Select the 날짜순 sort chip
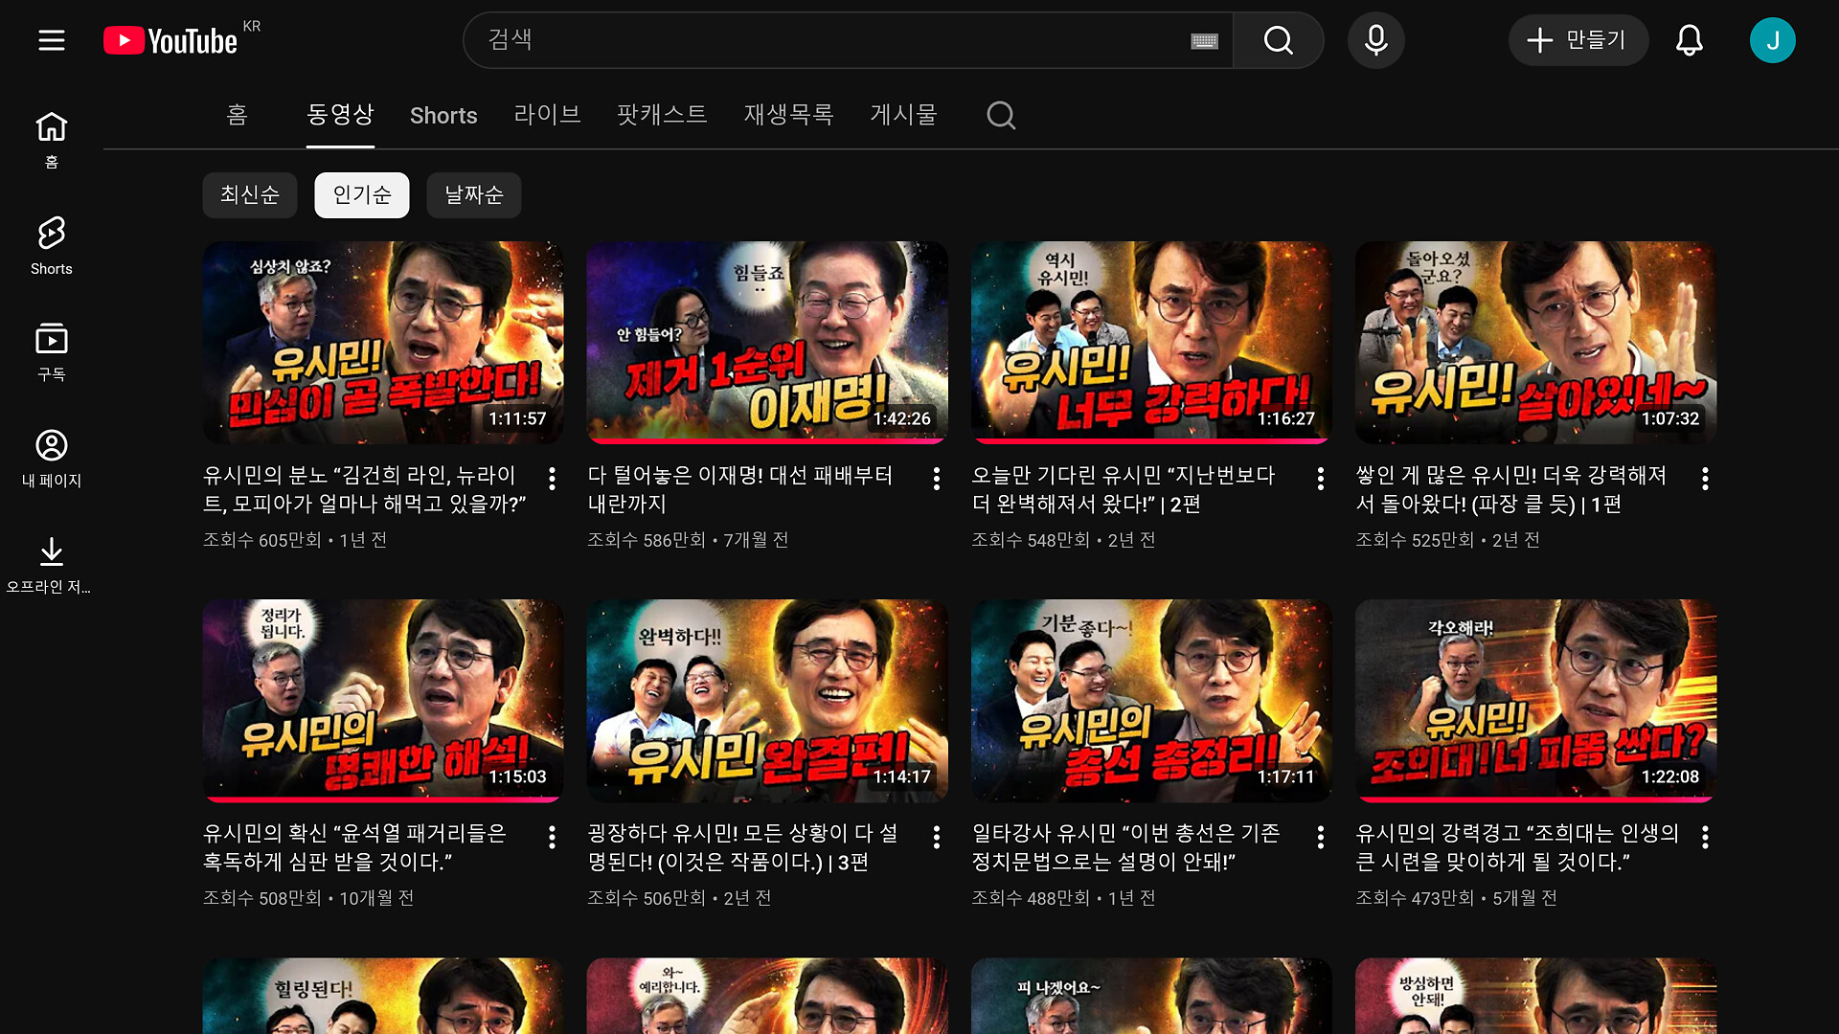 click(474, 195)
